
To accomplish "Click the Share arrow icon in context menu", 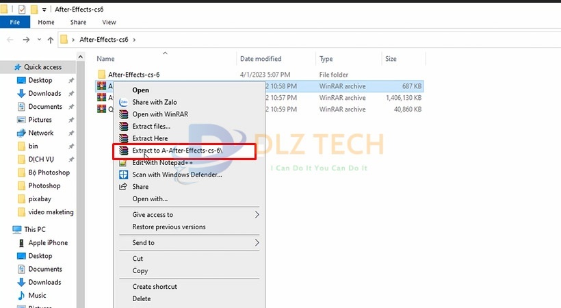I will pyautogui.click(x=123, y=186).
